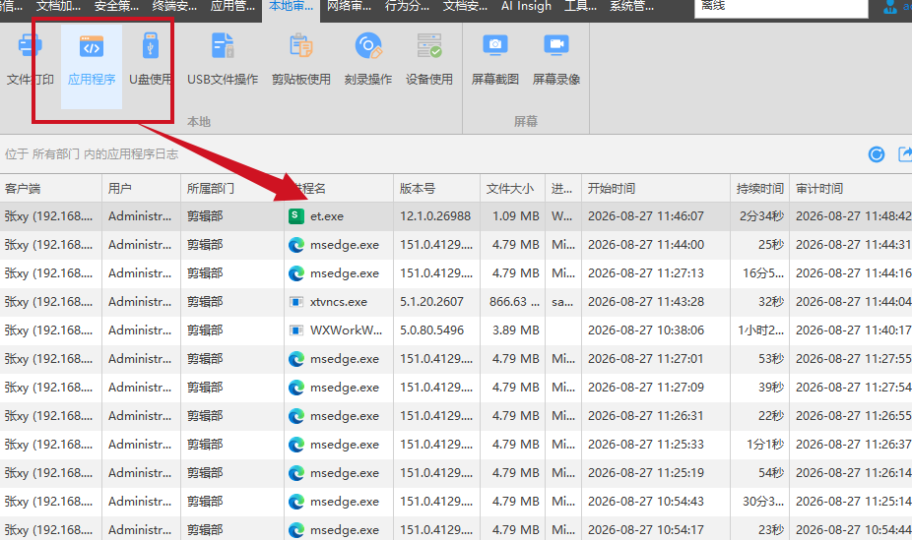Click the Edge icon in the 11:25:19 row
This screenshot has width=912, height=540.
coord(296,473)
